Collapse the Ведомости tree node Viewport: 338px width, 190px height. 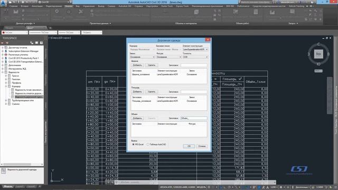[3, 72]
